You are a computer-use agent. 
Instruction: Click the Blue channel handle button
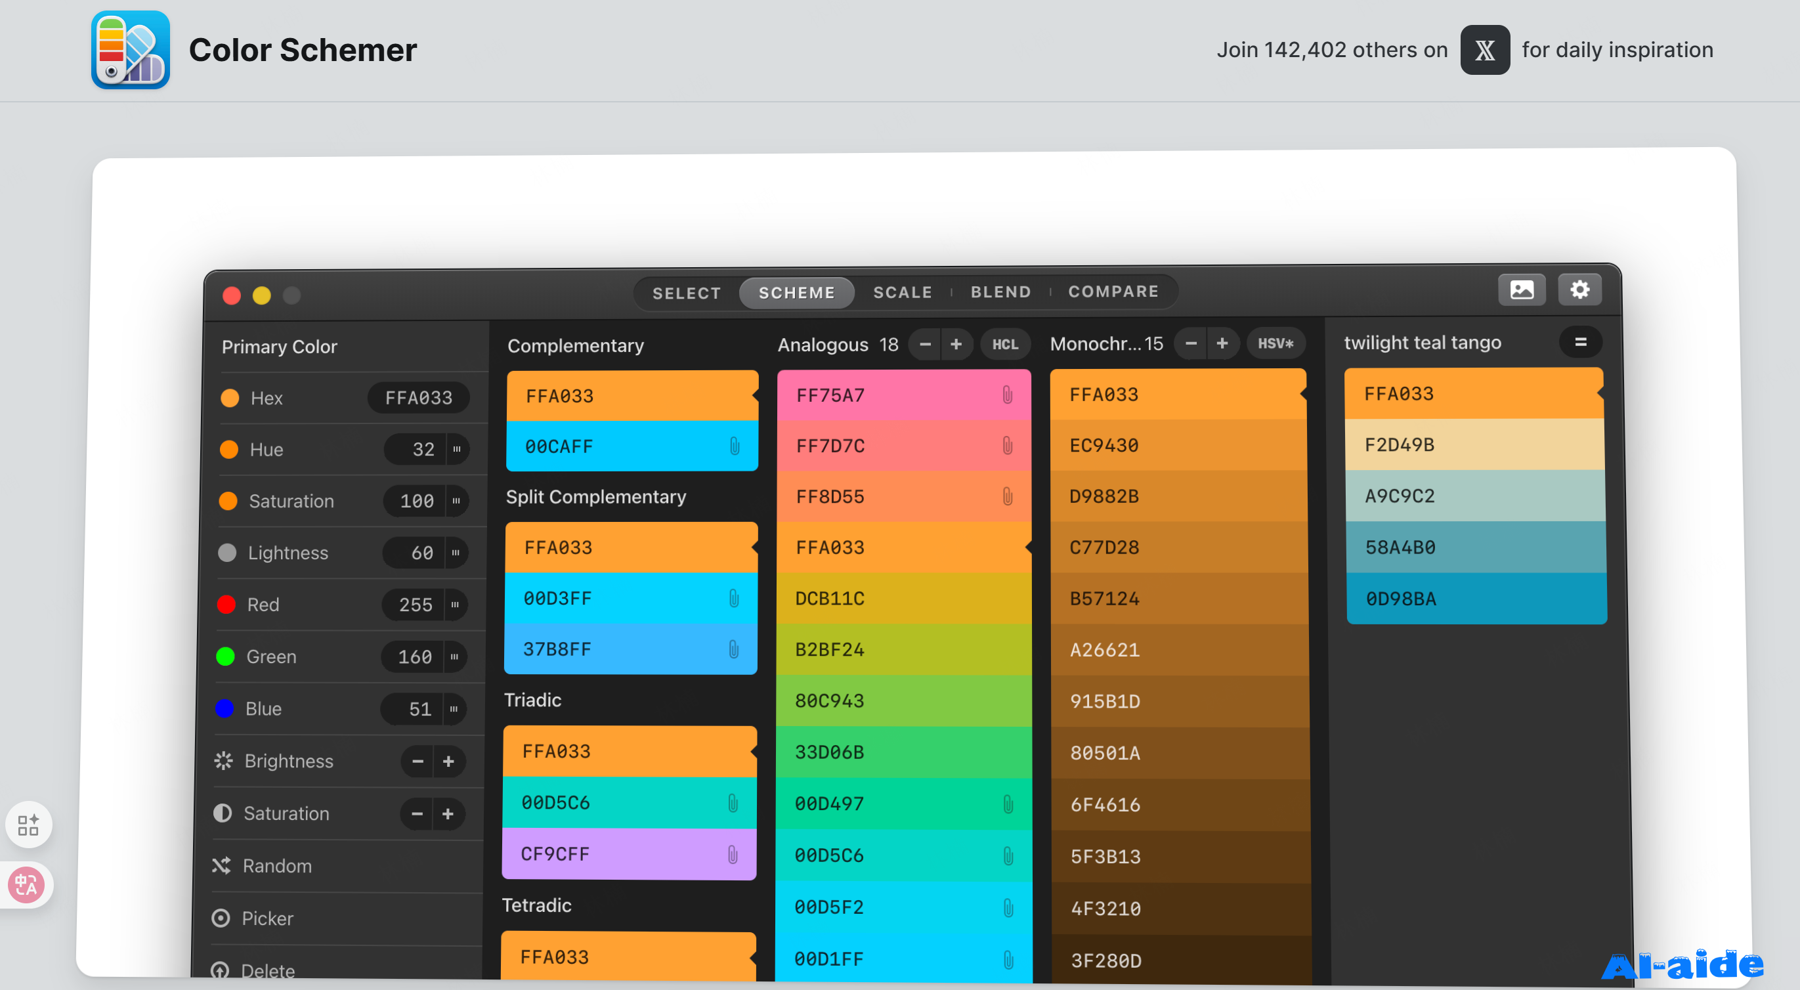pyautogui.click(x=454, y=709)
